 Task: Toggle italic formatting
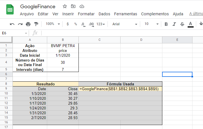pyautogui.click(x=174, y=24)
